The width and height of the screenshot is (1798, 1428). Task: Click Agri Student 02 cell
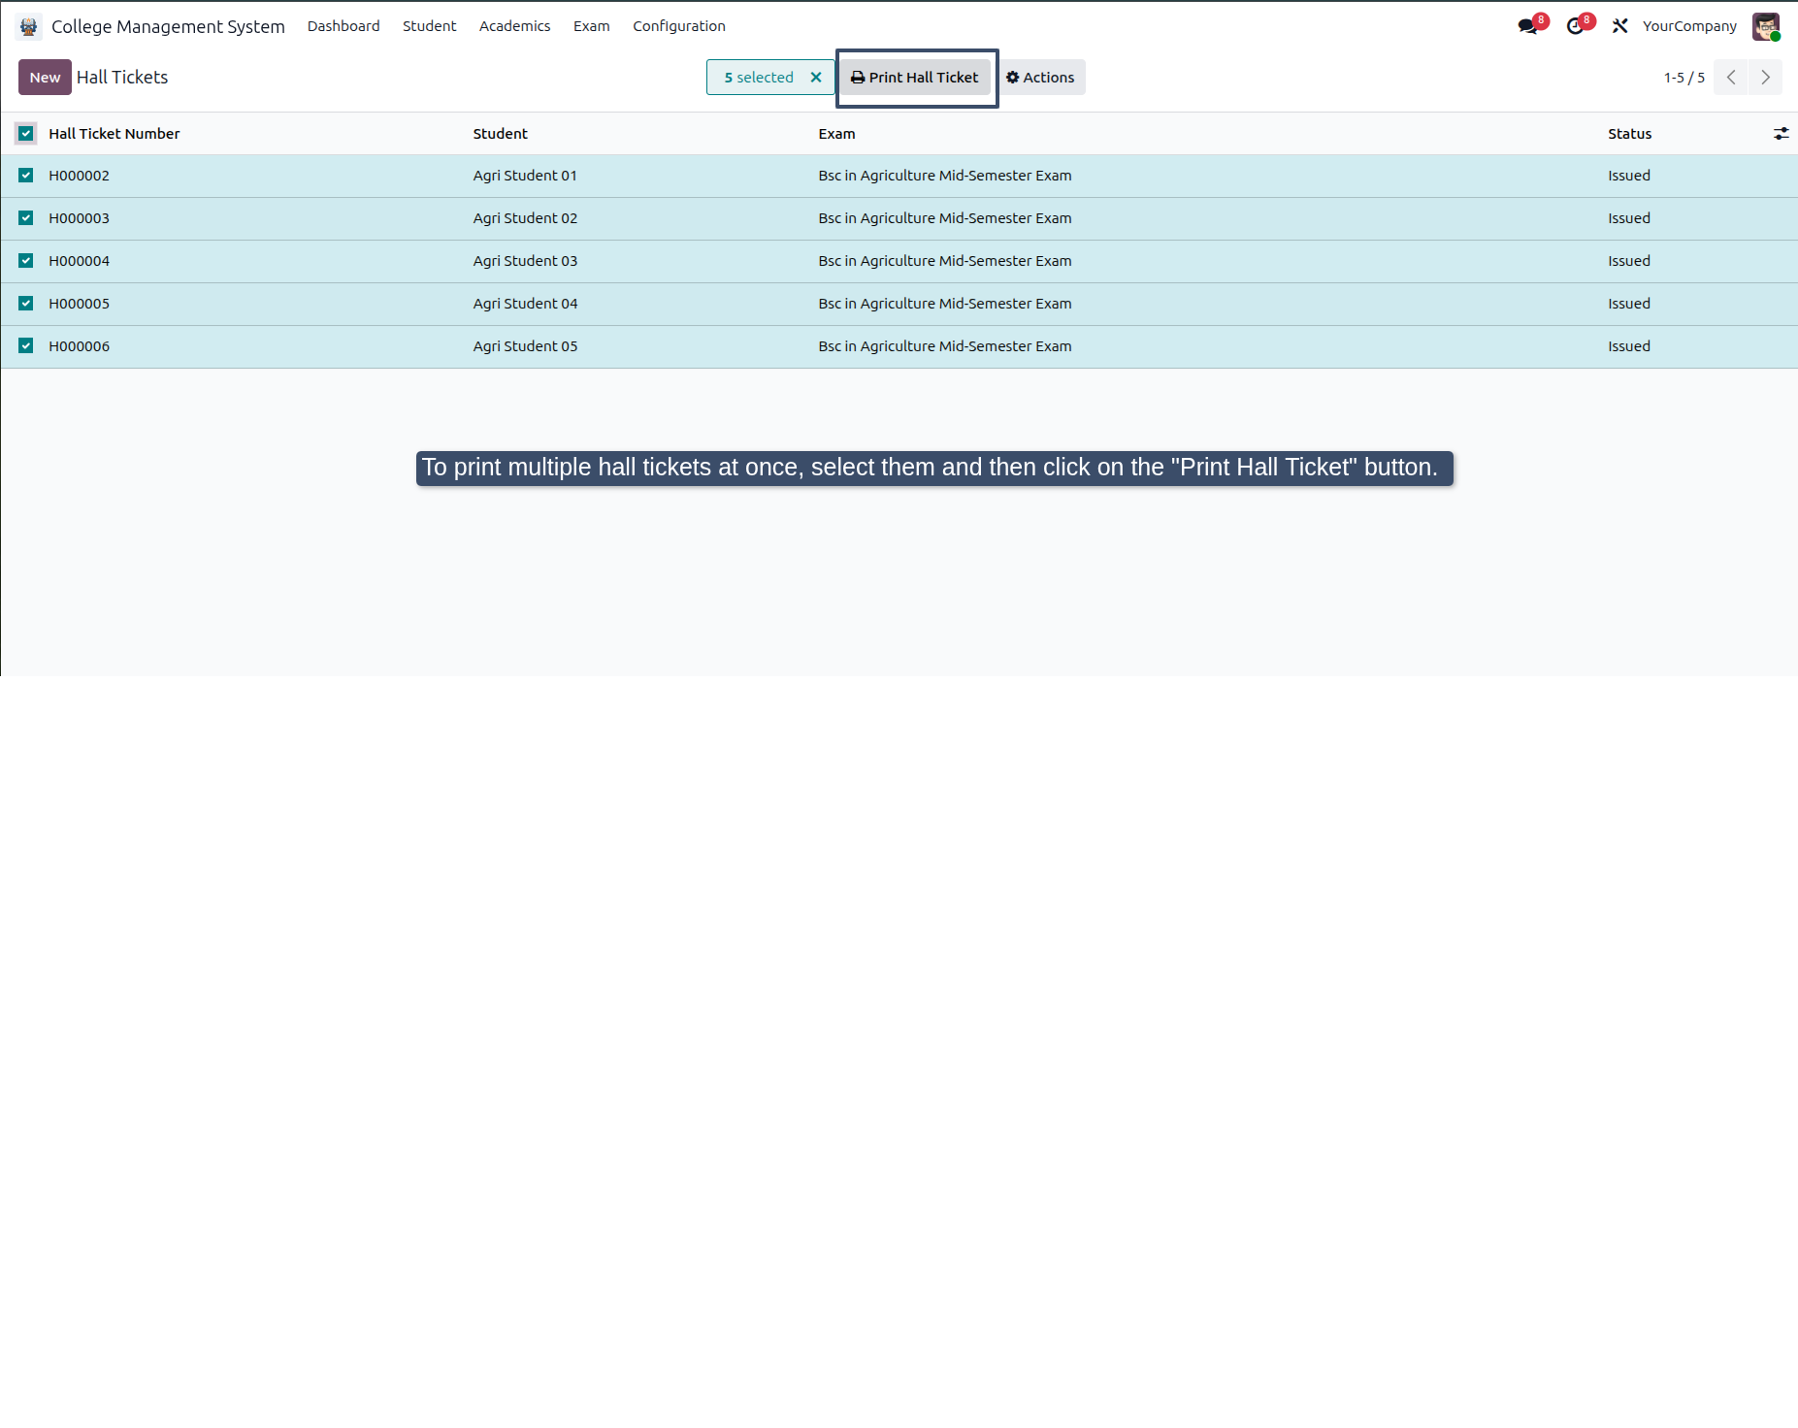click(525, 218)
